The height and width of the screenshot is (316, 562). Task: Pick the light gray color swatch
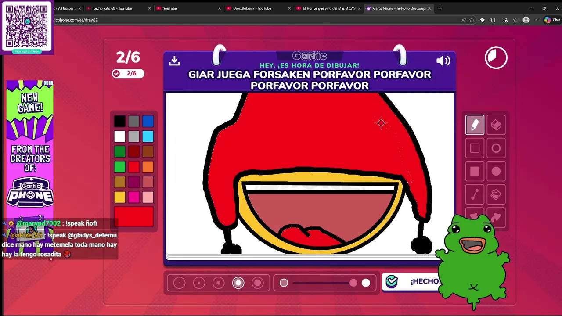(x=134, y=136)
